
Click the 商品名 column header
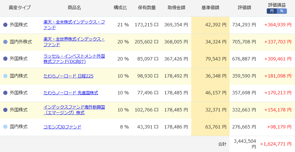pos(74,8)
